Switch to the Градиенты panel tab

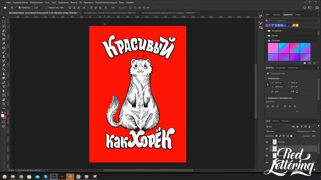[287, 14]
